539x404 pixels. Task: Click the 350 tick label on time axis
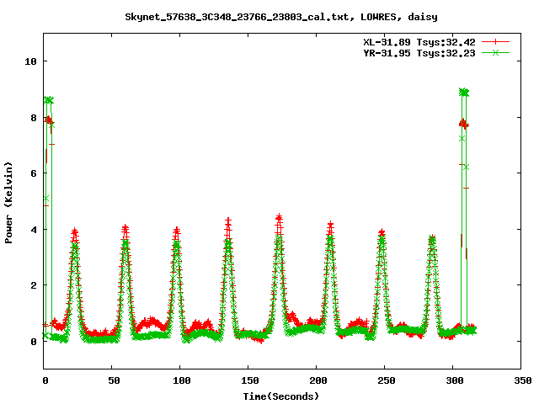pyautogui.click(x=520, y=380)
